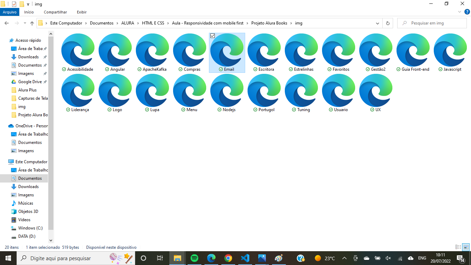471x265 pixels.
Task: Open Google Drive in navigation pane
Action: point(30,82)
